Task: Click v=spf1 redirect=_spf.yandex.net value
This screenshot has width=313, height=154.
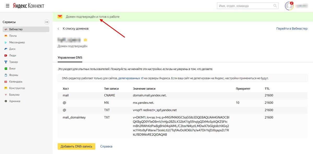Action: (x=155, y=110)
